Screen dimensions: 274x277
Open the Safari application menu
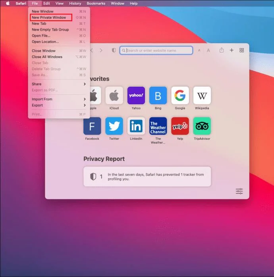click(x=21, y=3)
